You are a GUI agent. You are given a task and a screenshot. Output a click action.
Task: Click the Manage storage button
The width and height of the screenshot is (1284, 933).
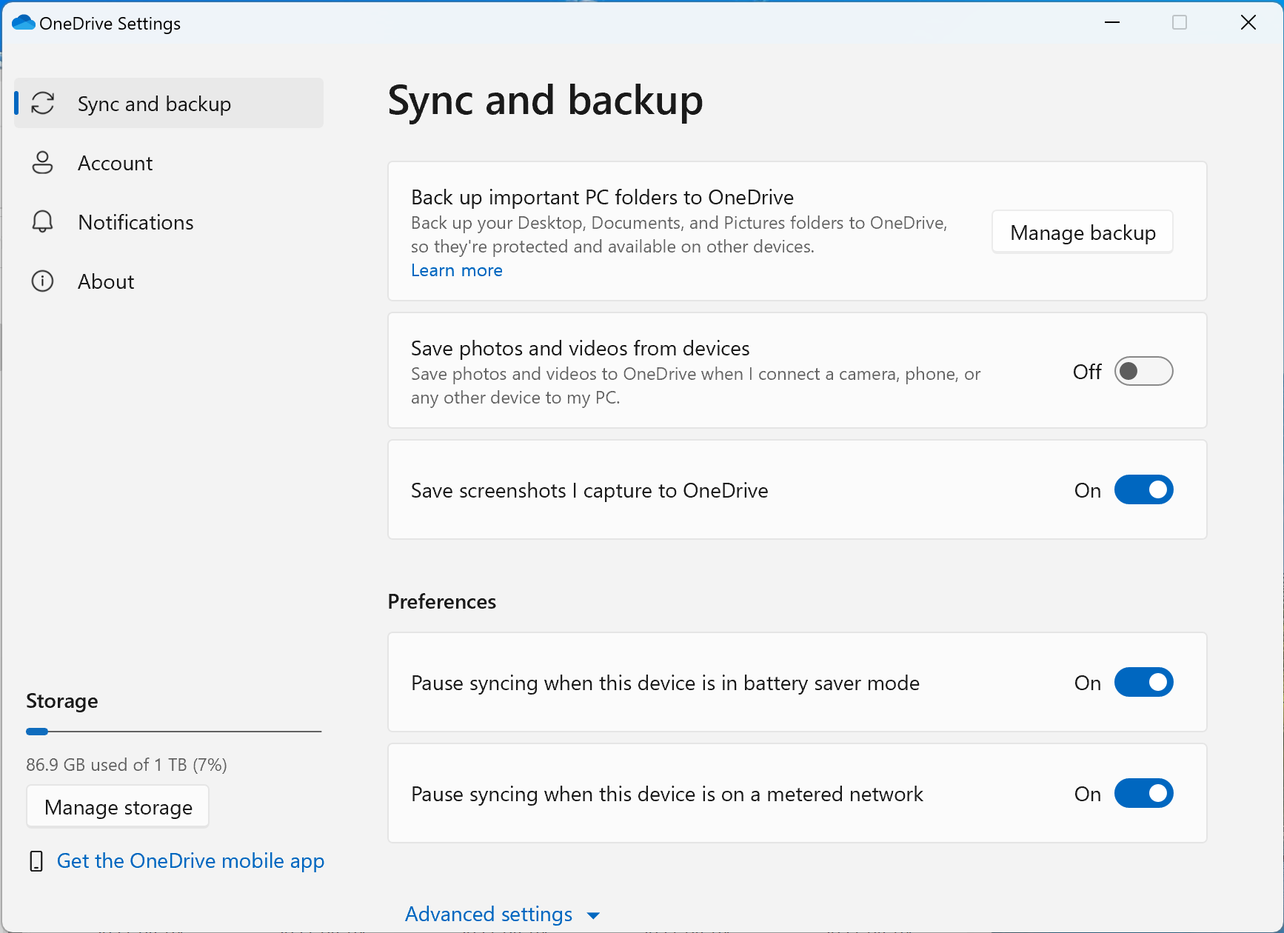point(118,807)
